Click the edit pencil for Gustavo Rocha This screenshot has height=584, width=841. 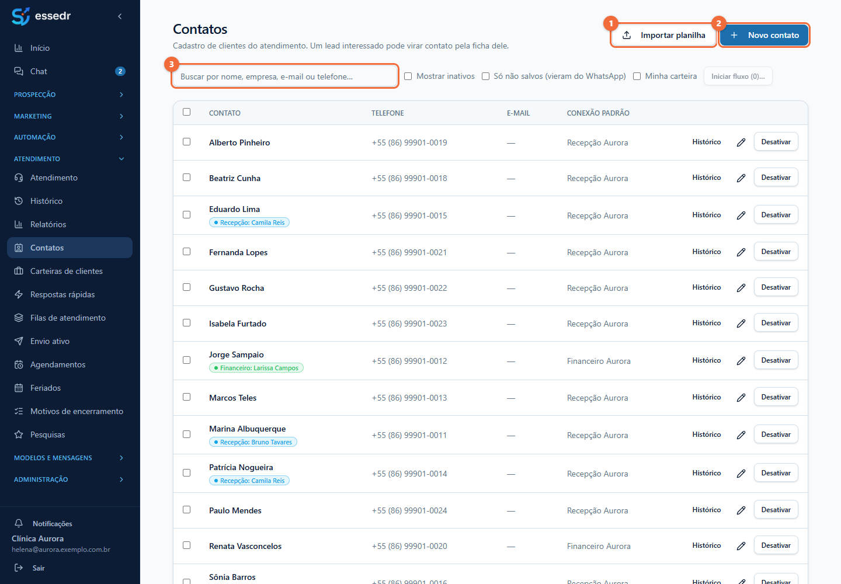tap(741, 288)
